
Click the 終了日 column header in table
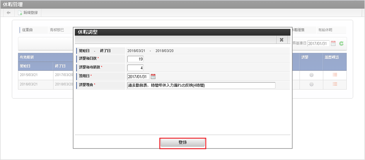pyautogui.click(x=63, y=66)
